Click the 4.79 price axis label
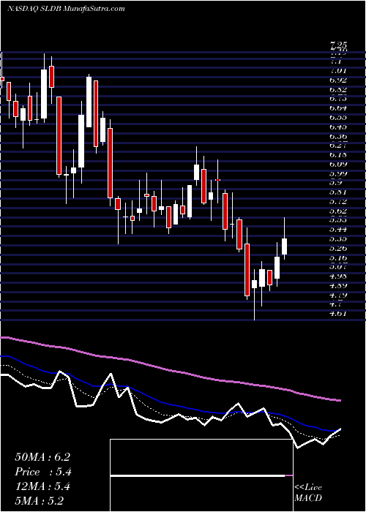This screenshot has width=366, height=512. pos(338,295)
